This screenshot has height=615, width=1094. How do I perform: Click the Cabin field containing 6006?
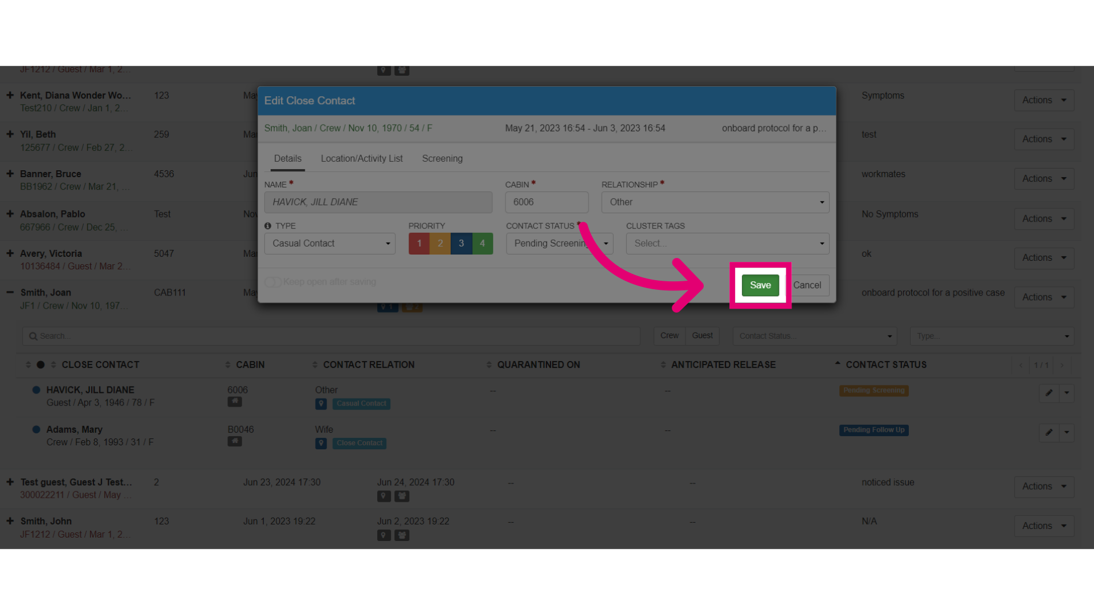(x=547, y=202)
